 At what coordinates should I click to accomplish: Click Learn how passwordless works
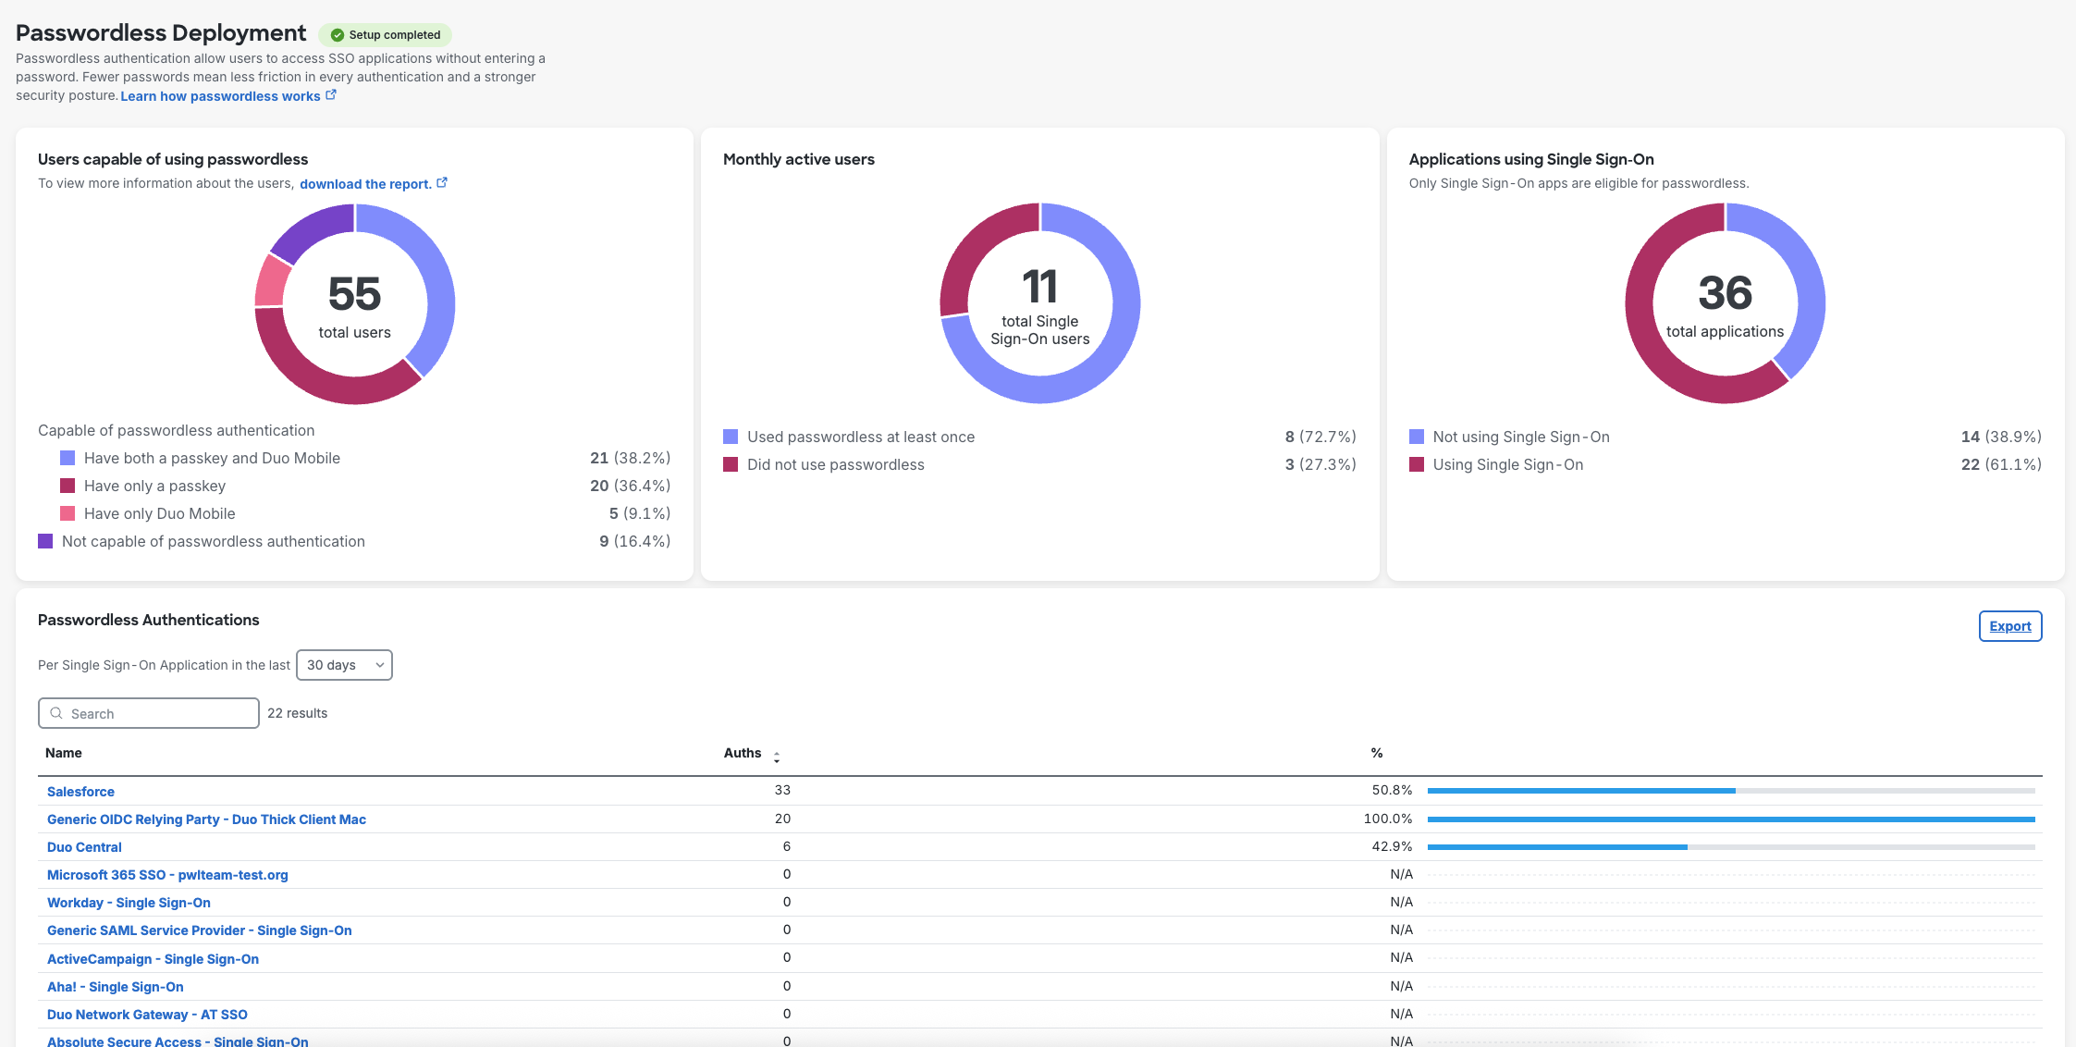pyautogui.click(x=220, y=95)
